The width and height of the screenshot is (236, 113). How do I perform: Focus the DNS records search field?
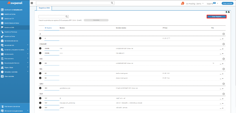pos(53,17)
